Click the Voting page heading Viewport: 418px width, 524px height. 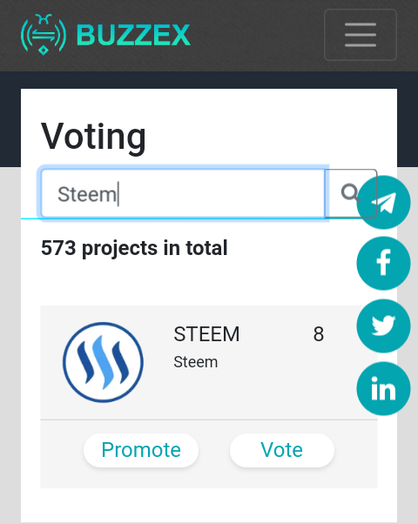point(93,137)
